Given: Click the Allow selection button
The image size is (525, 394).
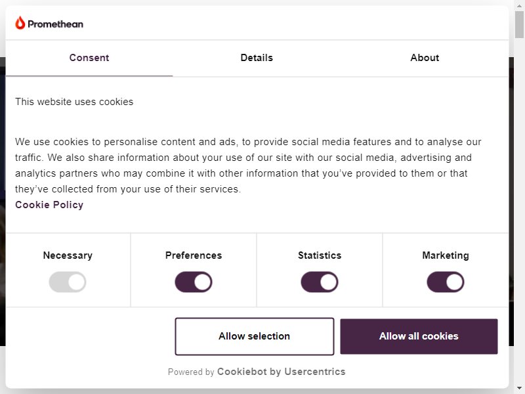Looking at the screenshot, I should (255, 336).
